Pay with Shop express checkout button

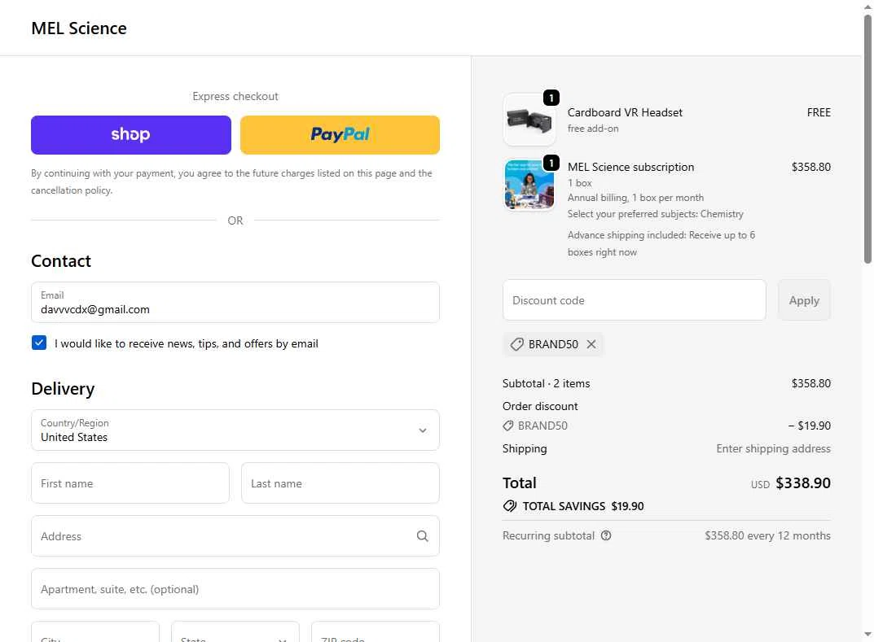click(x=131, y=135)
